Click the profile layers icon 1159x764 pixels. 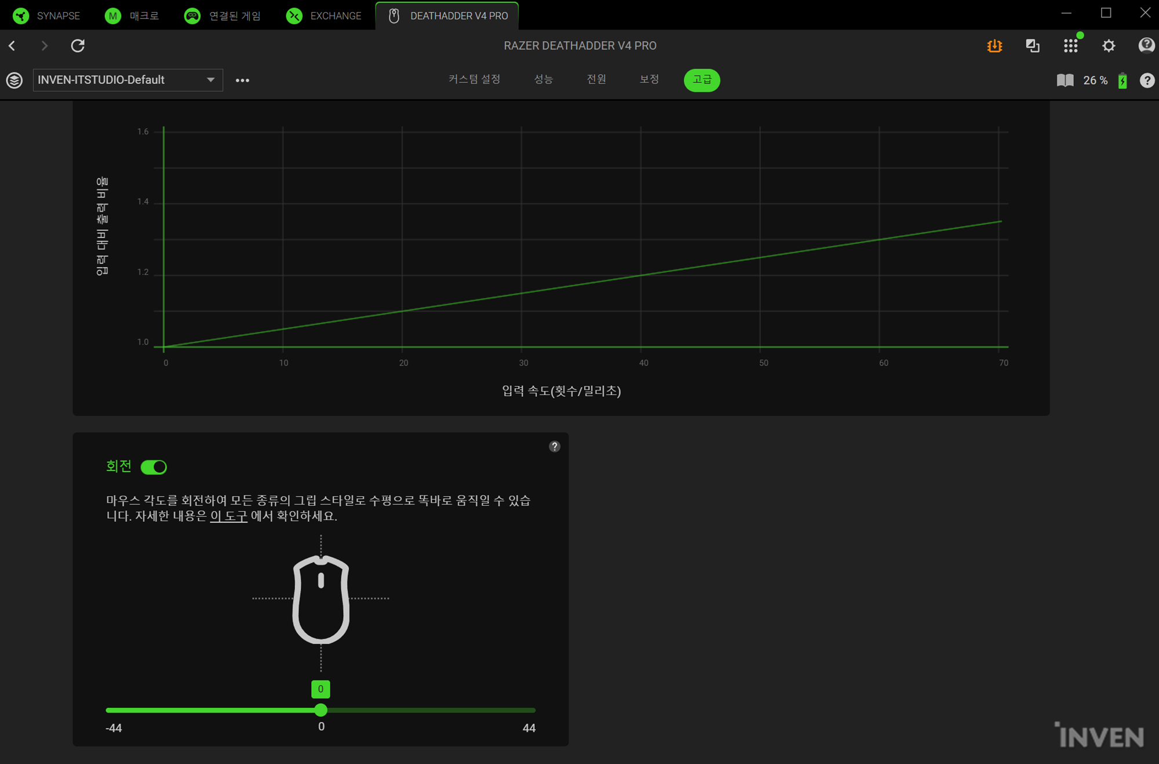coord(14,80)
